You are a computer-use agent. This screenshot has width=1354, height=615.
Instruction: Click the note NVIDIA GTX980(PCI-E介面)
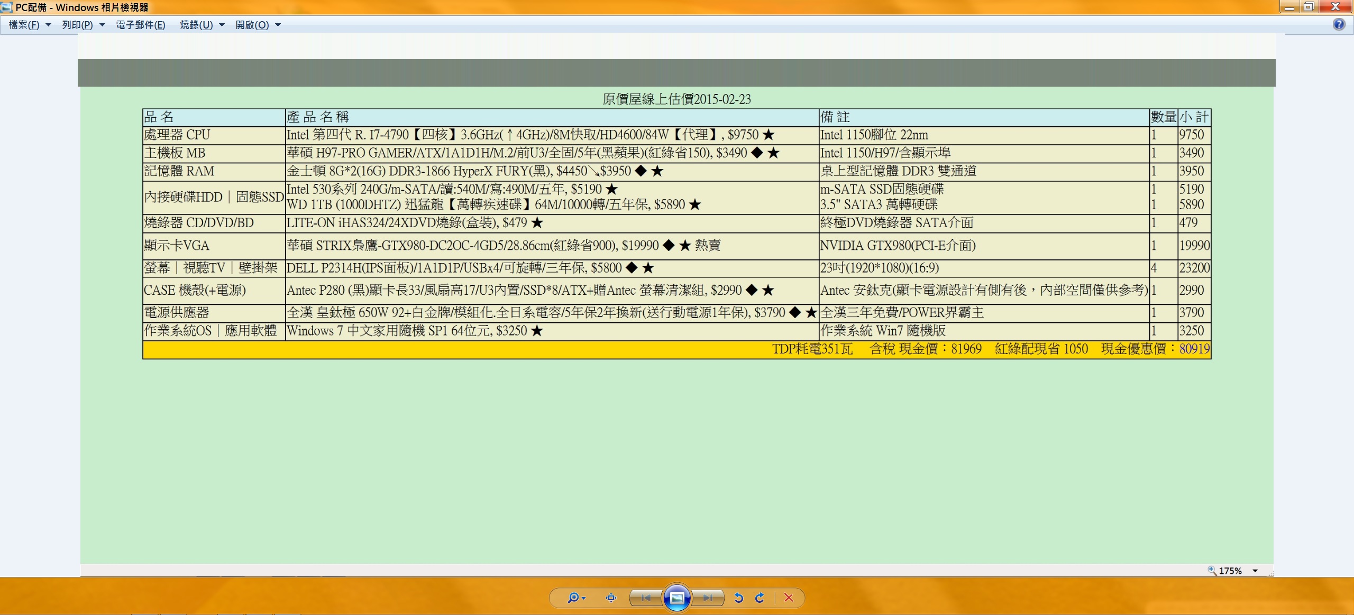tap(898, 246)
